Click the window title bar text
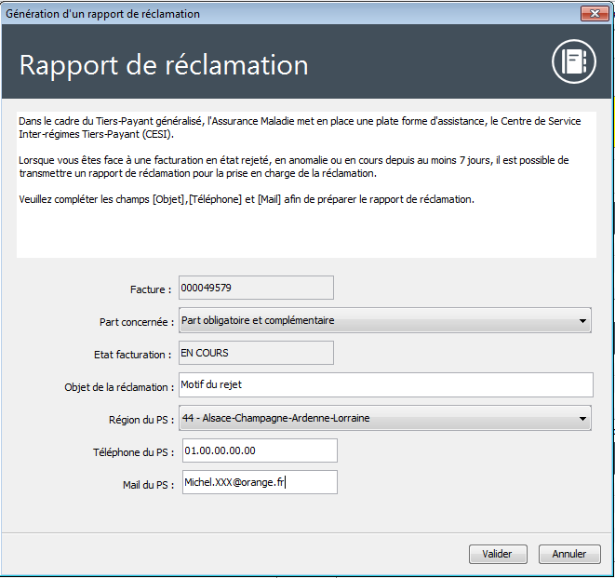The image size is (615, 578). coord(102,14)
